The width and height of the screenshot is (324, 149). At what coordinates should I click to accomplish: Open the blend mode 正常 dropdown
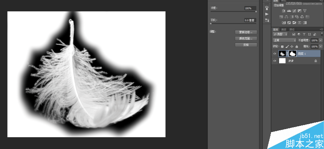(284, 40)
